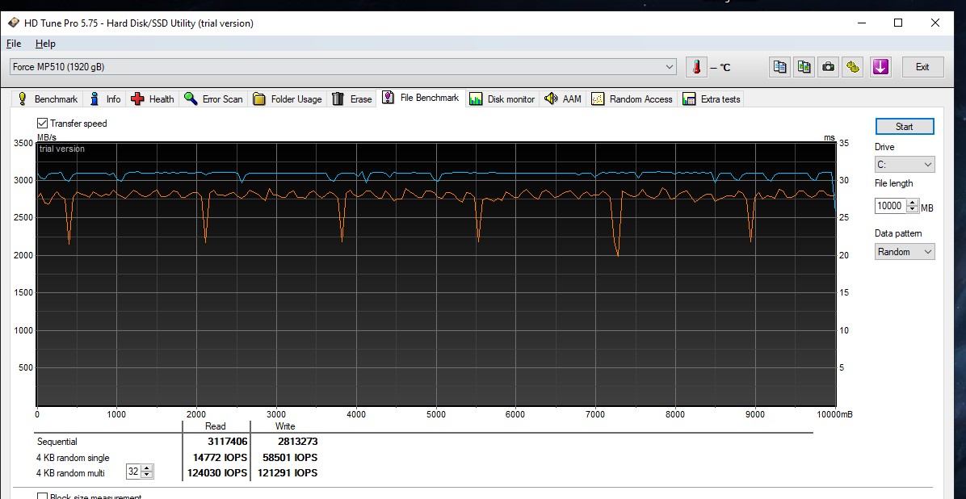Image resolution: width=966 pixels, height=499 pixels.
Task: Open the Health tab
Action: 152,99
